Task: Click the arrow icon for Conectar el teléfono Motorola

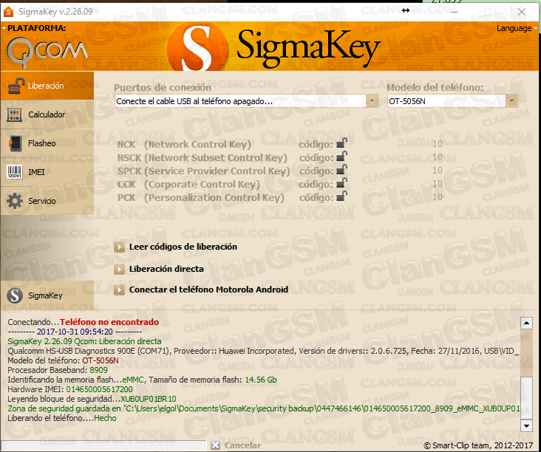Action: coord(120,290)
